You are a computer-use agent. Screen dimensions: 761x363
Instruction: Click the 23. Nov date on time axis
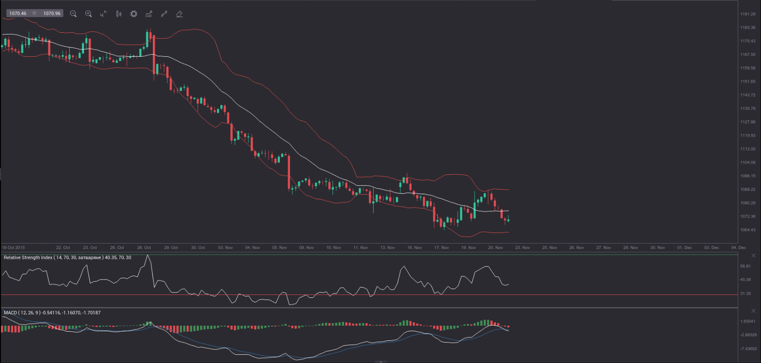click(522, 248)
